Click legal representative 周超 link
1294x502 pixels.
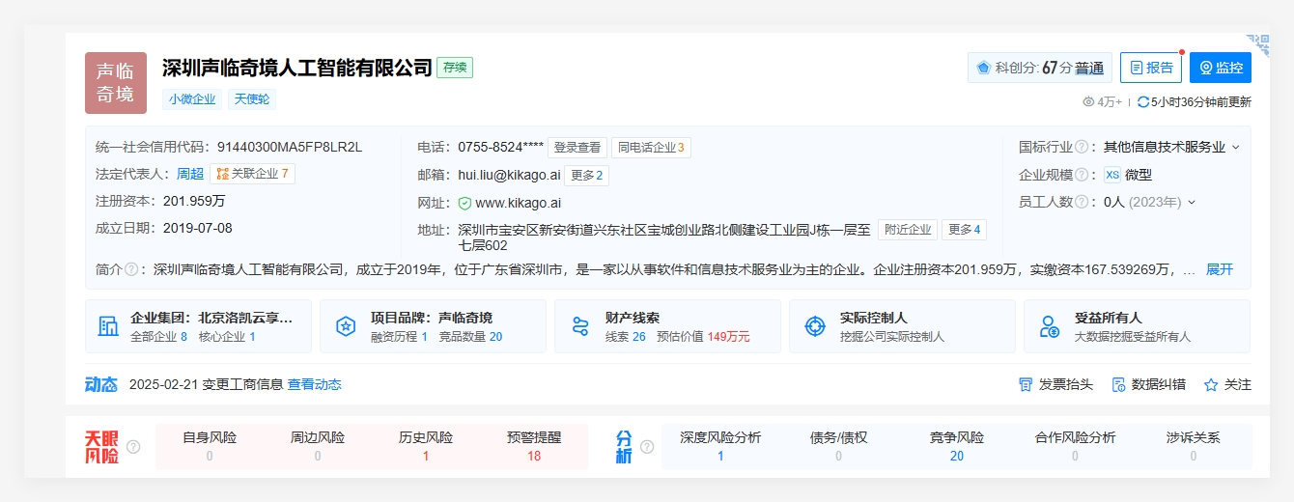(190, 174)
